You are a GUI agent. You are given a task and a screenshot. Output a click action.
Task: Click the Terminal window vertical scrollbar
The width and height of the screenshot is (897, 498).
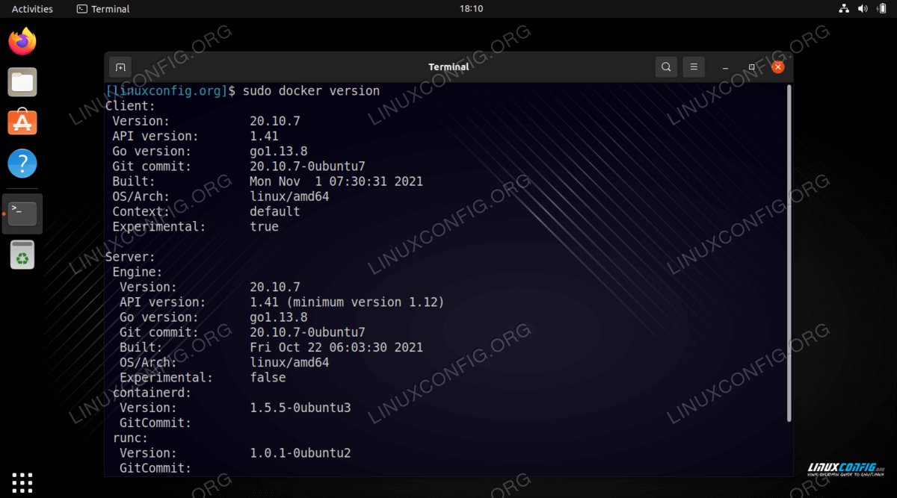[x=789, y=254]
